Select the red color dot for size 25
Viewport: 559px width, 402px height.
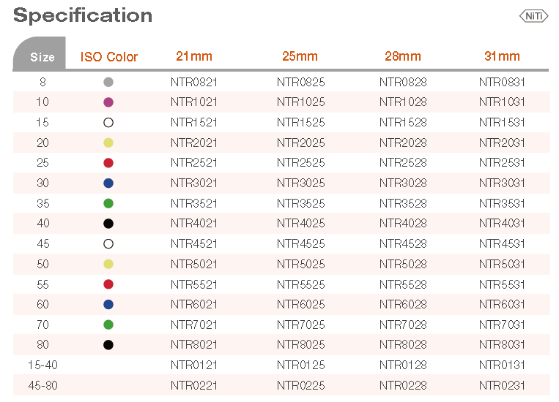[x=108, y=163]
